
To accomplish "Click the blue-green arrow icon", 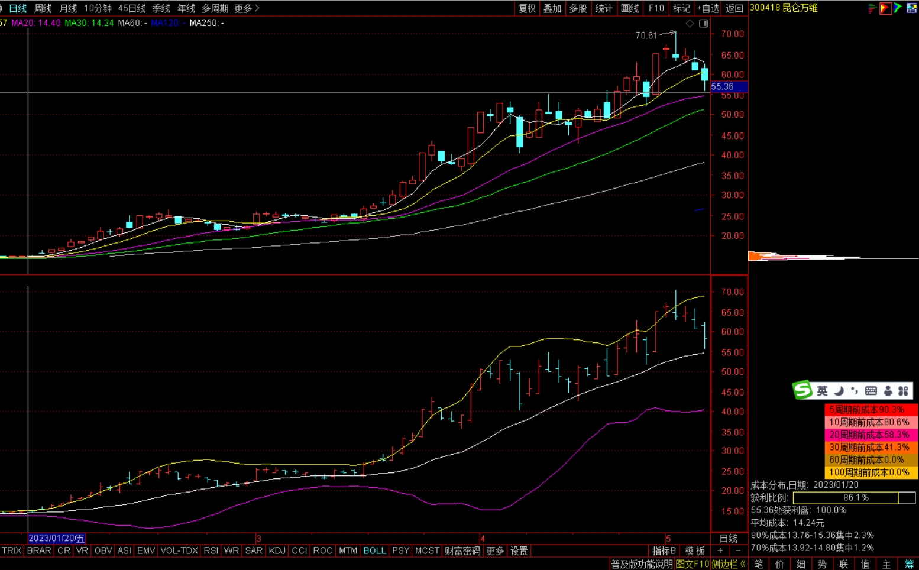I will [898, 8].
